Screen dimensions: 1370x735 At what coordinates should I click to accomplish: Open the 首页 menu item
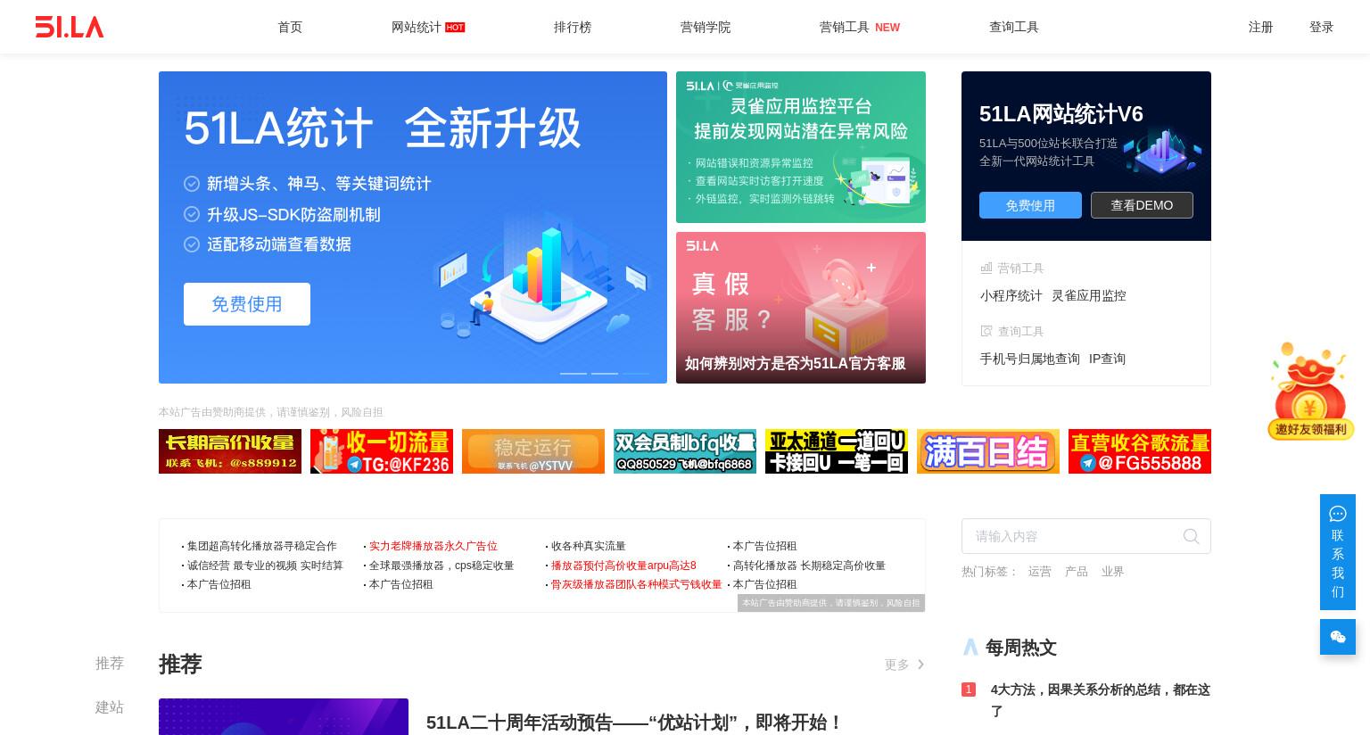[x=290, y=27]
